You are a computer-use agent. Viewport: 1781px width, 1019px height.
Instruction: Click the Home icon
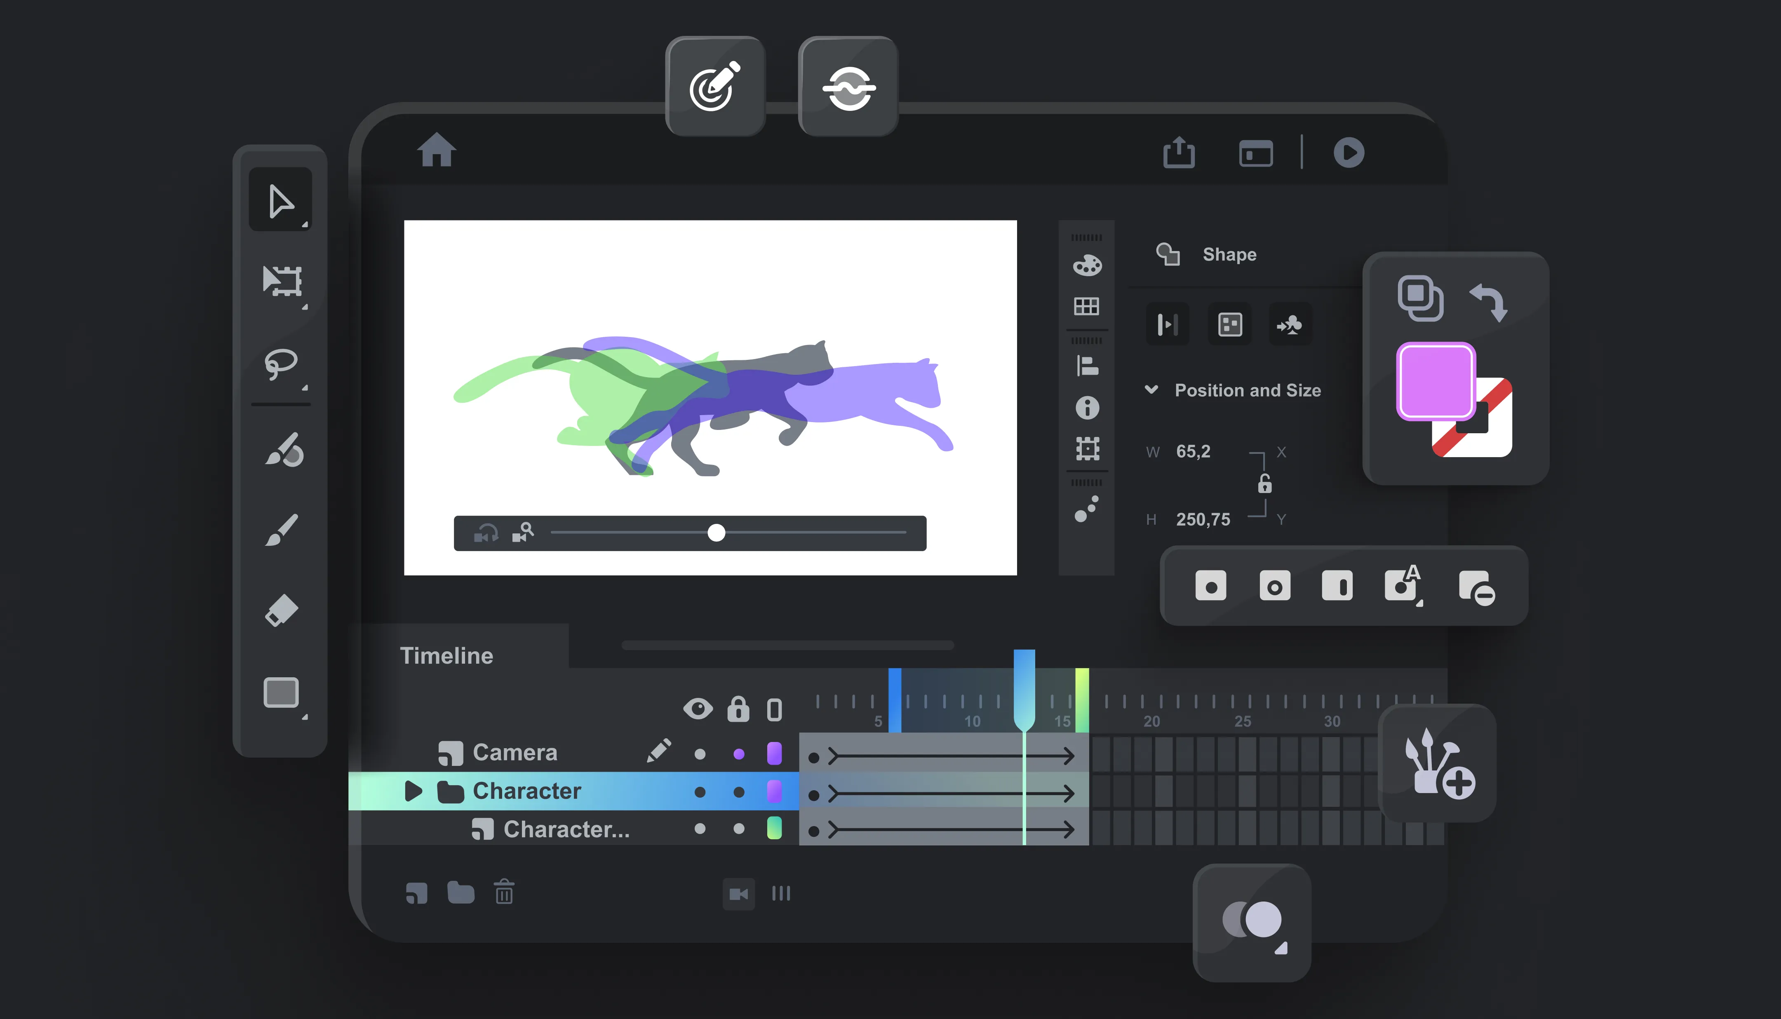coord(437,150)
